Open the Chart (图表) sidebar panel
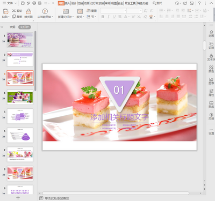Image resolution: width=215 pixels, height=201 pixels. click(x=211, y=81)
